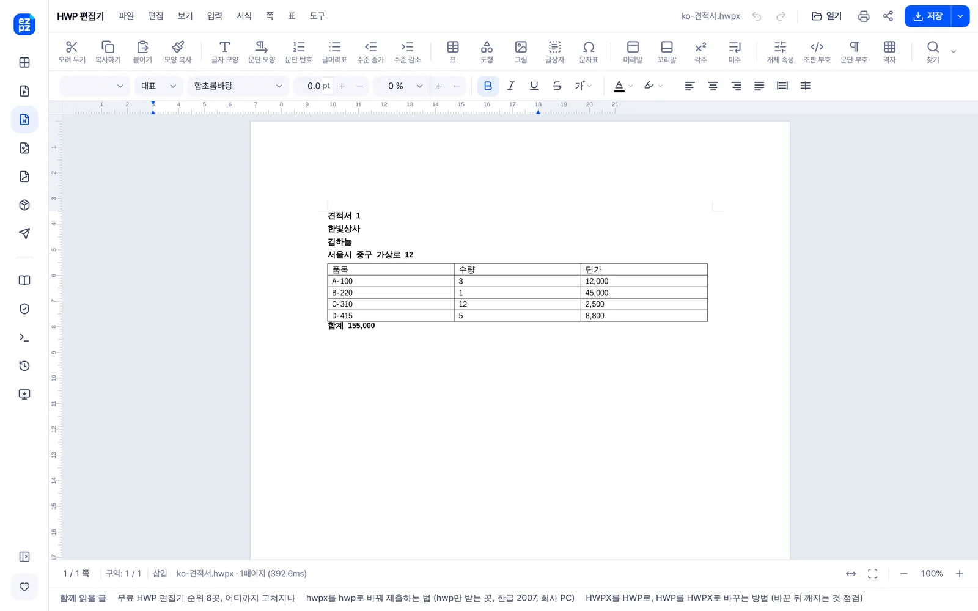The height and width of the screenshot is (611, 978).
Task: Toggle Italic formatting
Action: click(511, 86)
